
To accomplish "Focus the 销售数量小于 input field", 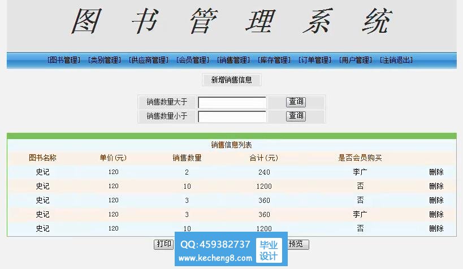I will click(x=232, y=116).
